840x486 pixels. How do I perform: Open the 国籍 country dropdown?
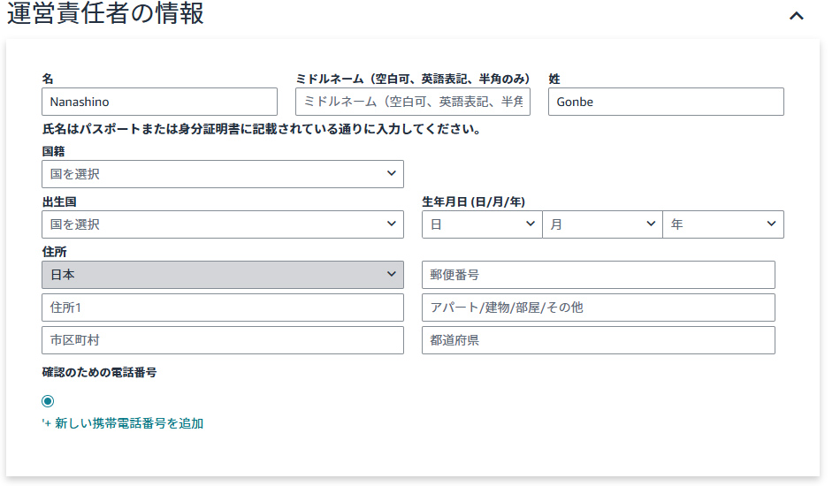coord(223,174)
